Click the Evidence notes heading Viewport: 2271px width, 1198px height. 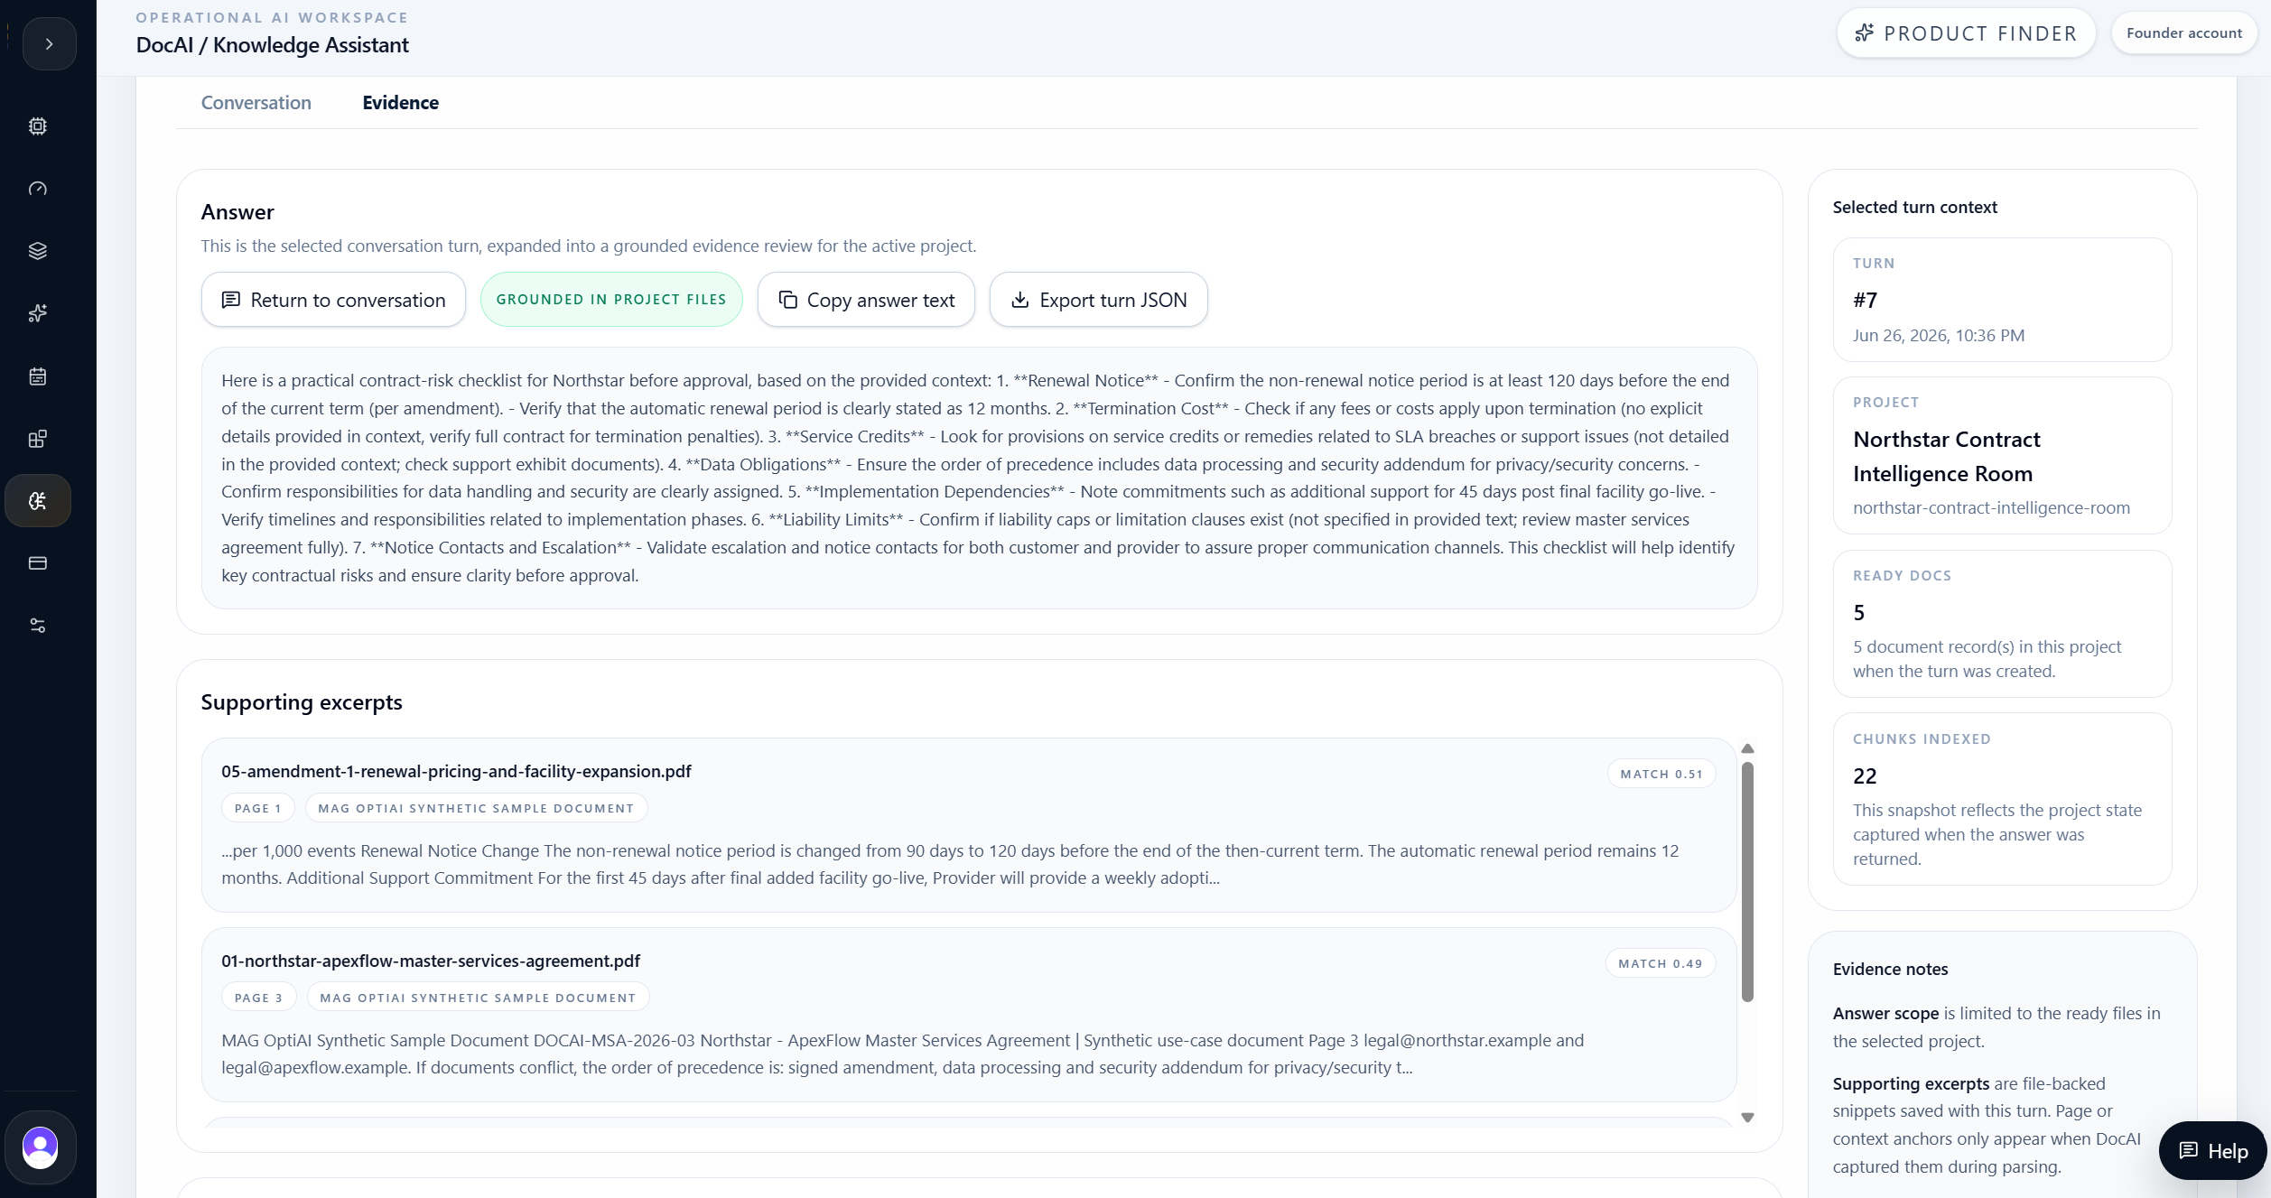[x=1890, y=970]
